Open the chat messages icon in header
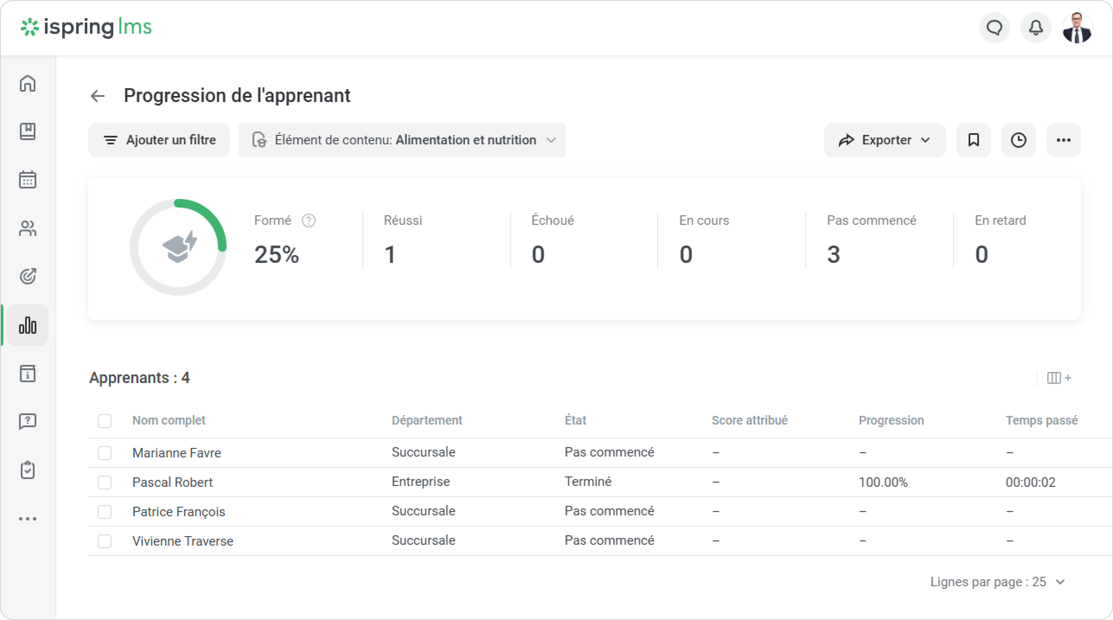The height and width of the screenshot is (620, 1113). coord(994,28)
